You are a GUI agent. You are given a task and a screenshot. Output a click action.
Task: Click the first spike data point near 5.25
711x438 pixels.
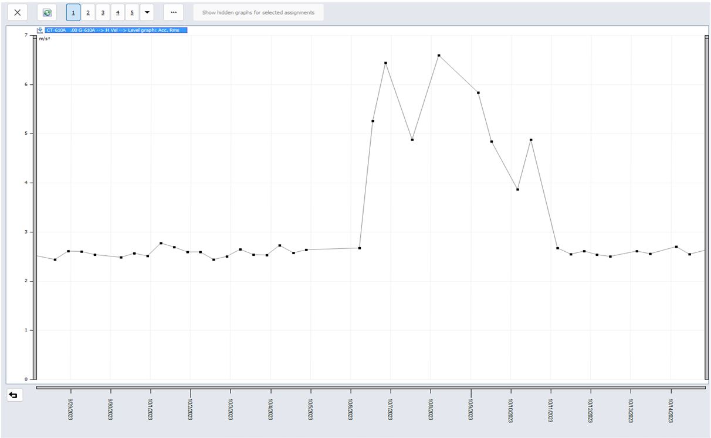click(x=373, y=121)
